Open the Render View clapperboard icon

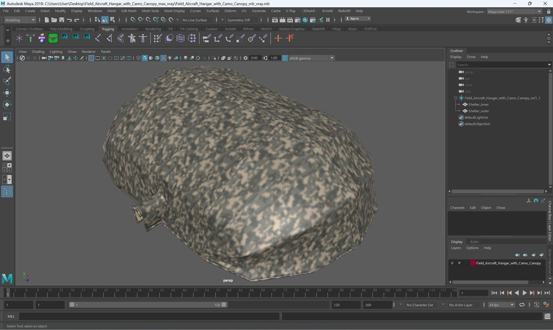275,20
